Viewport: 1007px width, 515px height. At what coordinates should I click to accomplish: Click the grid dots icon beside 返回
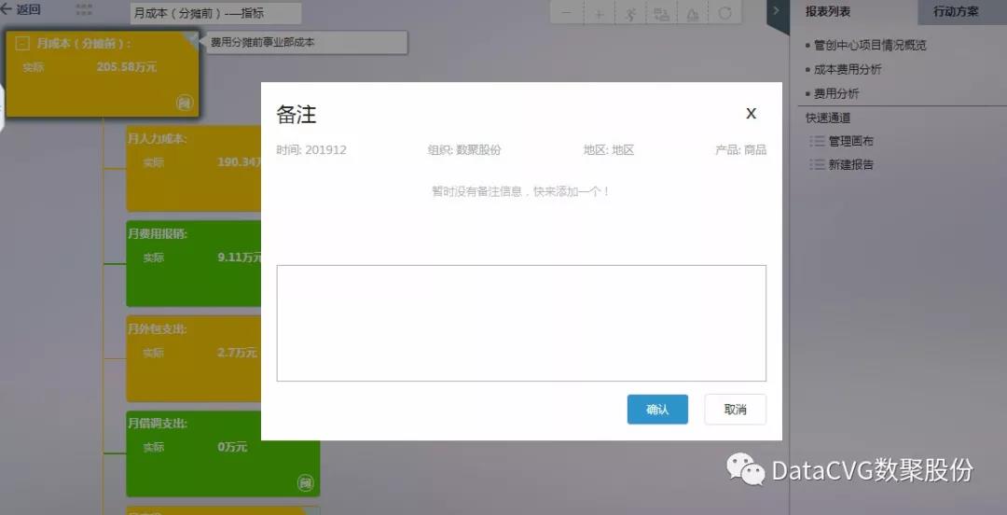[84, 10]
